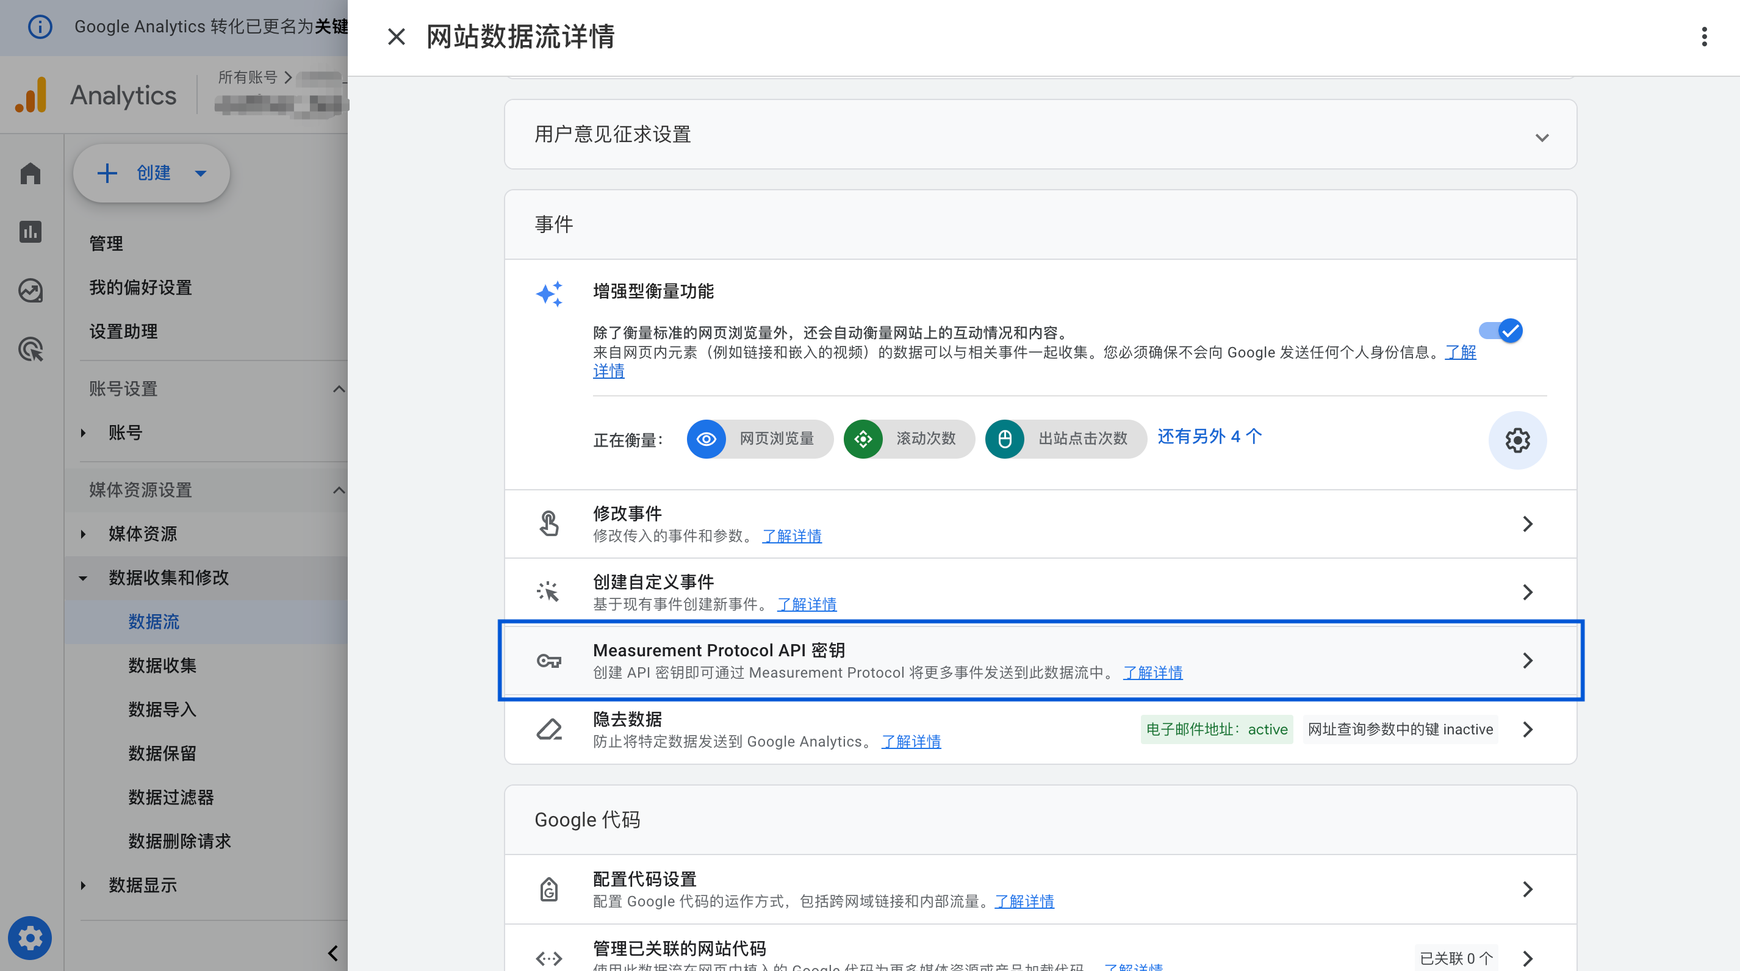1740x971 pixels.
Task: Collapse 数据收集和修改 tree arrow
Action: [x=83, y=578]
